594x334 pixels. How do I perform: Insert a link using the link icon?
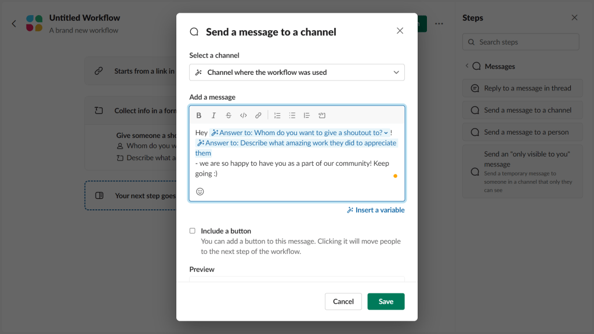pos(258,115)
